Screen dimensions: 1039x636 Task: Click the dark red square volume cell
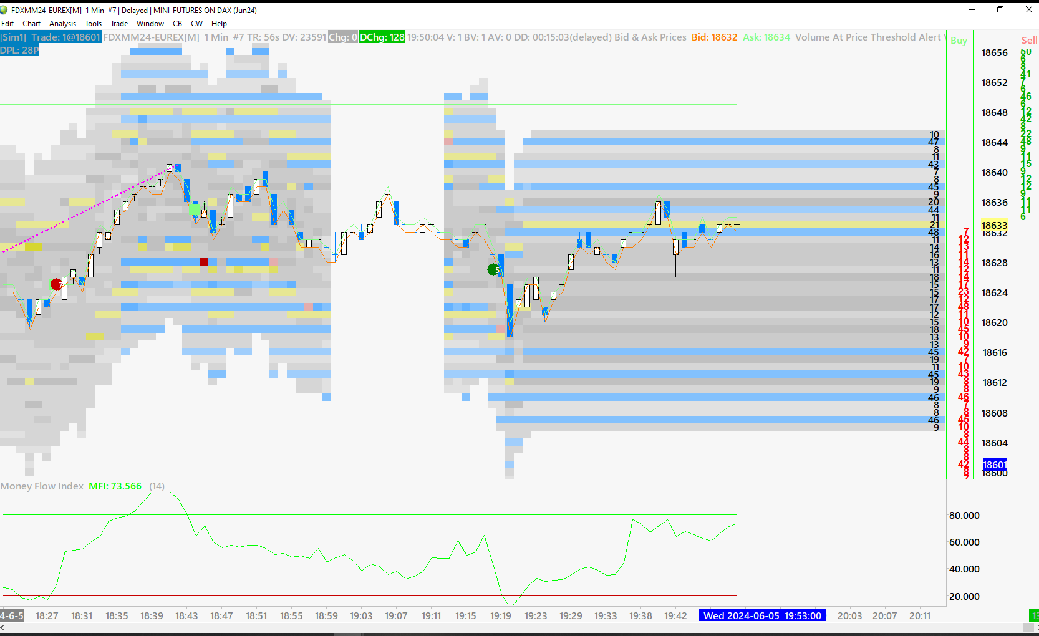pyautogui.click(x=204, y=262)
